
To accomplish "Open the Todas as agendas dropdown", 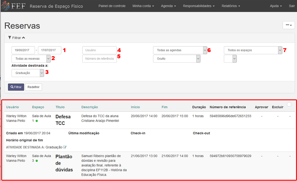I will point(180,50).
